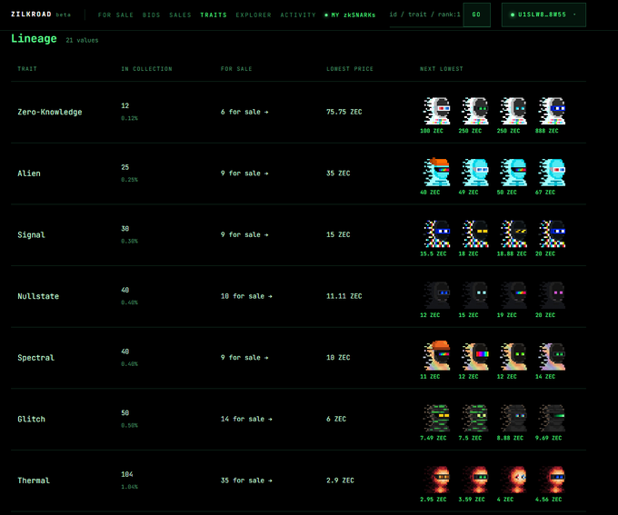Click the GO search button
The image size is (618, 515).
coord(476,15)
